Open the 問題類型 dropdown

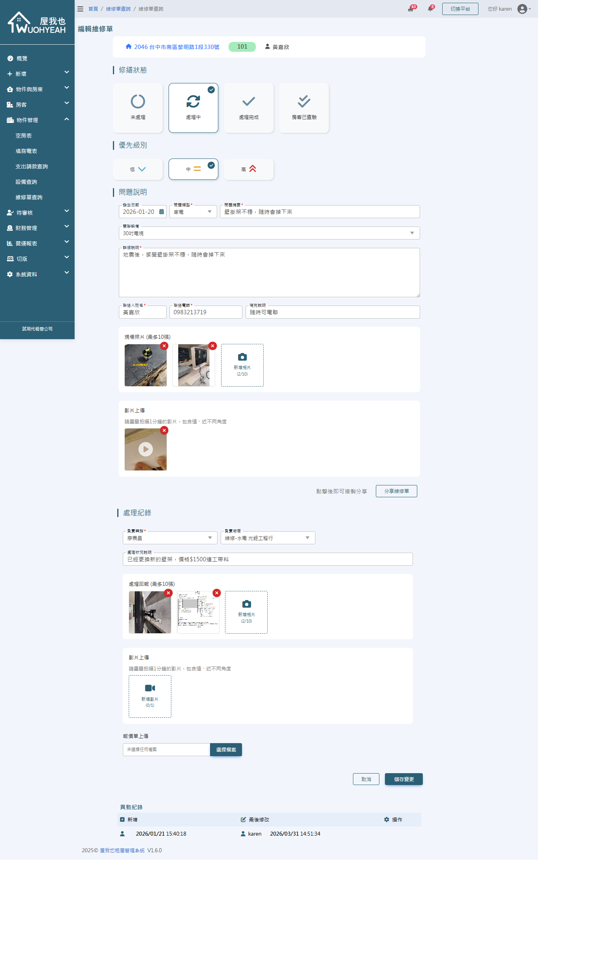point(193,212)
